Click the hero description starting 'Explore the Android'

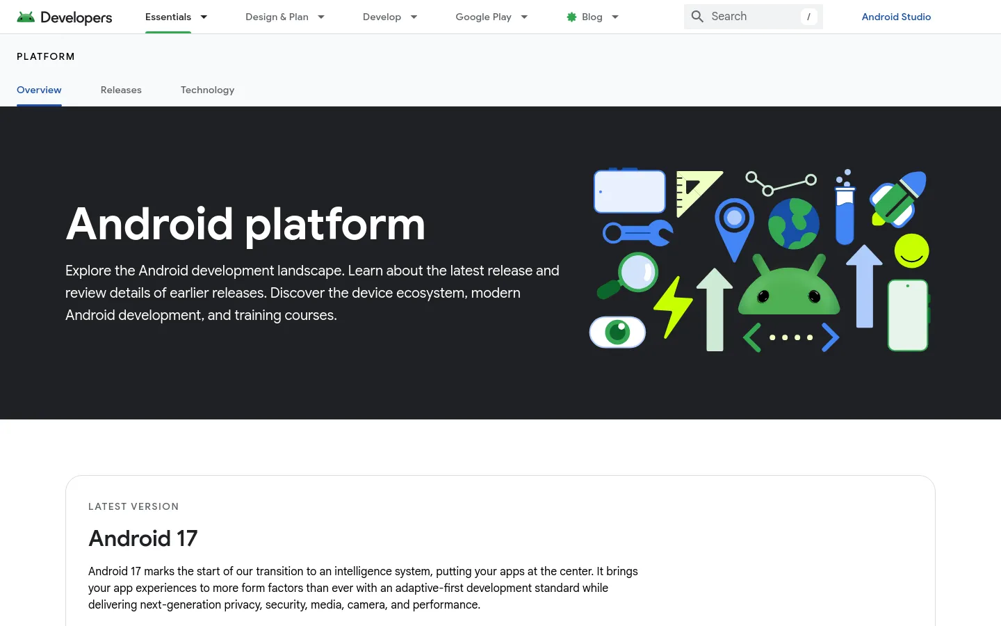312,293
